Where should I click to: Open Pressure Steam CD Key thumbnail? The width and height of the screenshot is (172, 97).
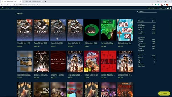point(92,61)
